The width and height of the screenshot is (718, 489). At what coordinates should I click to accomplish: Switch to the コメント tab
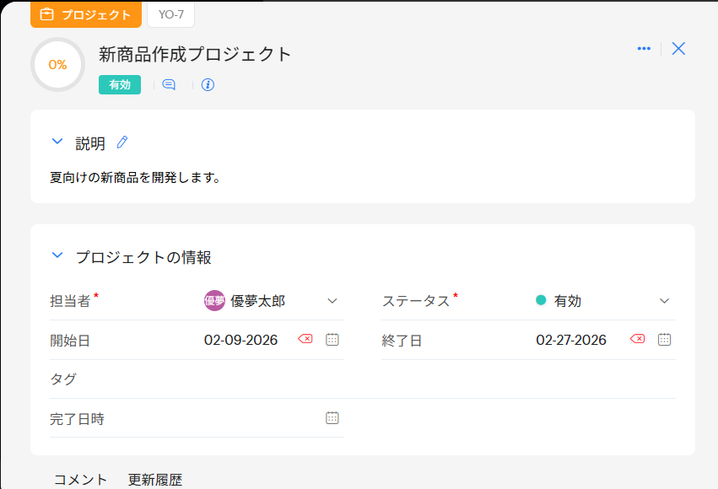[81, 480]
